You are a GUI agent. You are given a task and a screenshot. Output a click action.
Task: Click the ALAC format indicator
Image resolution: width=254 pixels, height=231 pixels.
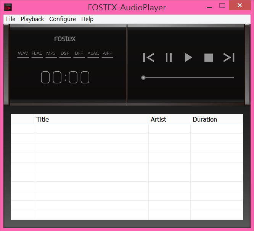point(93,54)
